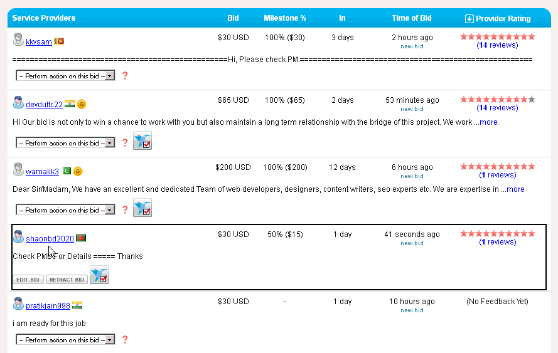Viewport: 558px width, 353px height.
Task: Open the 14 reviews link for kkvsam
Action: point(497,45)
